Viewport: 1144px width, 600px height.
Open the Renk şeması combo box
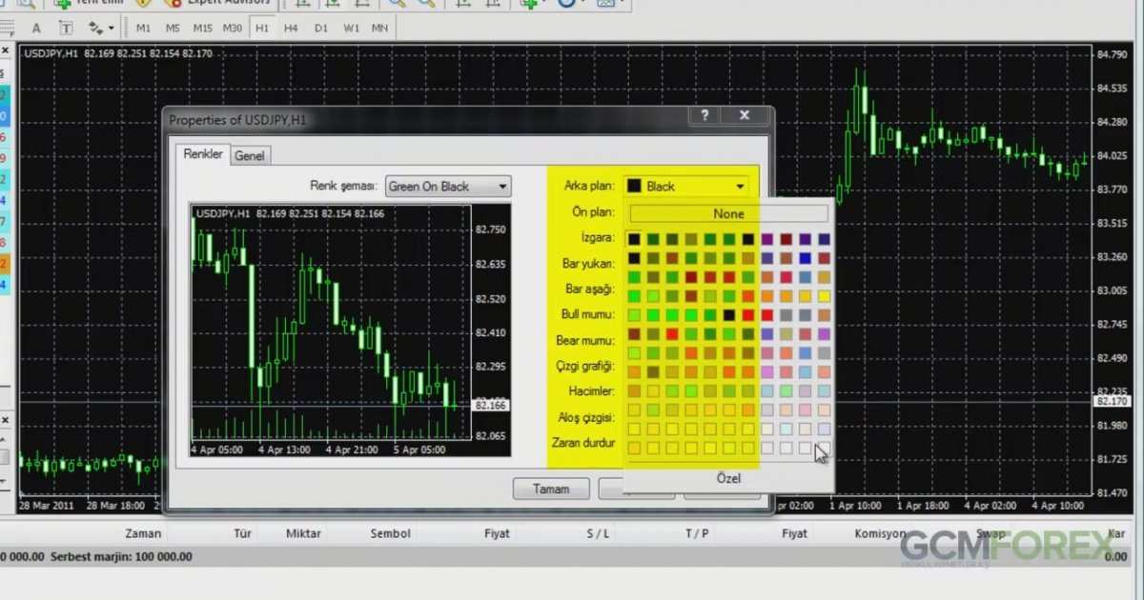[x=448, y=187]
